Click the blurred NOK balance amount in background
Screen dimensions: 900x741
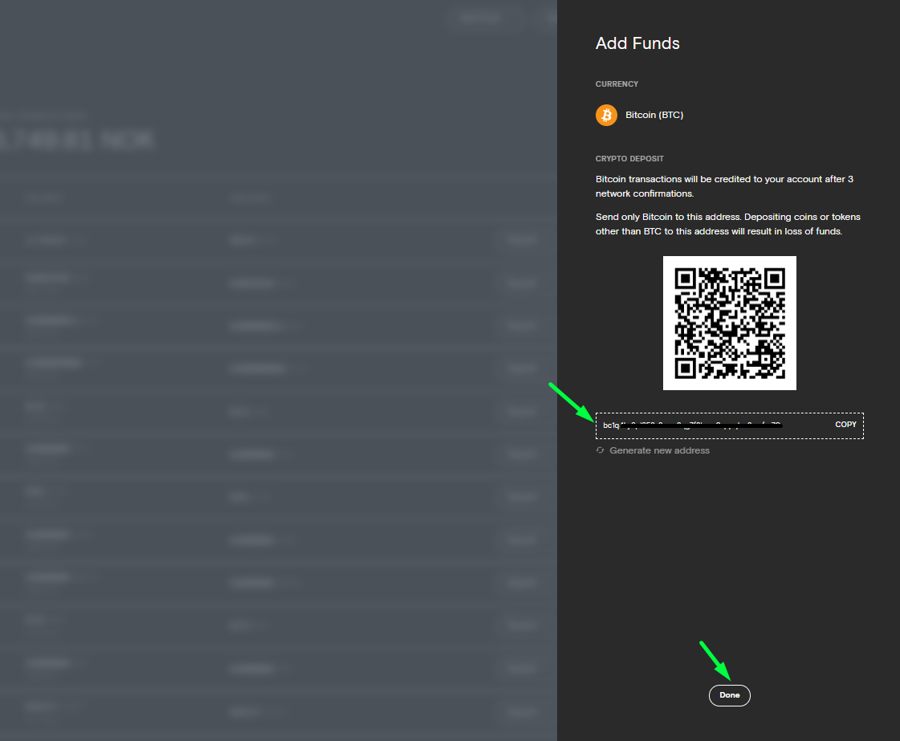coord(76,140)
